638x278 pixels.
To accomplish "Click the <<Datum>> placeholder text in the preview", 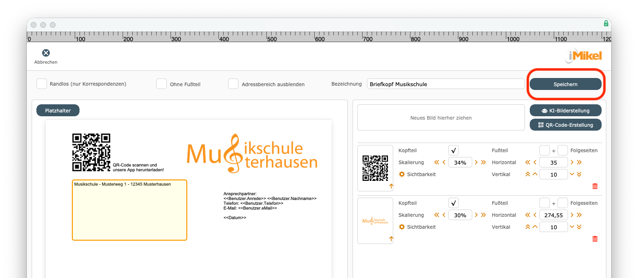I will click(235, 218).
